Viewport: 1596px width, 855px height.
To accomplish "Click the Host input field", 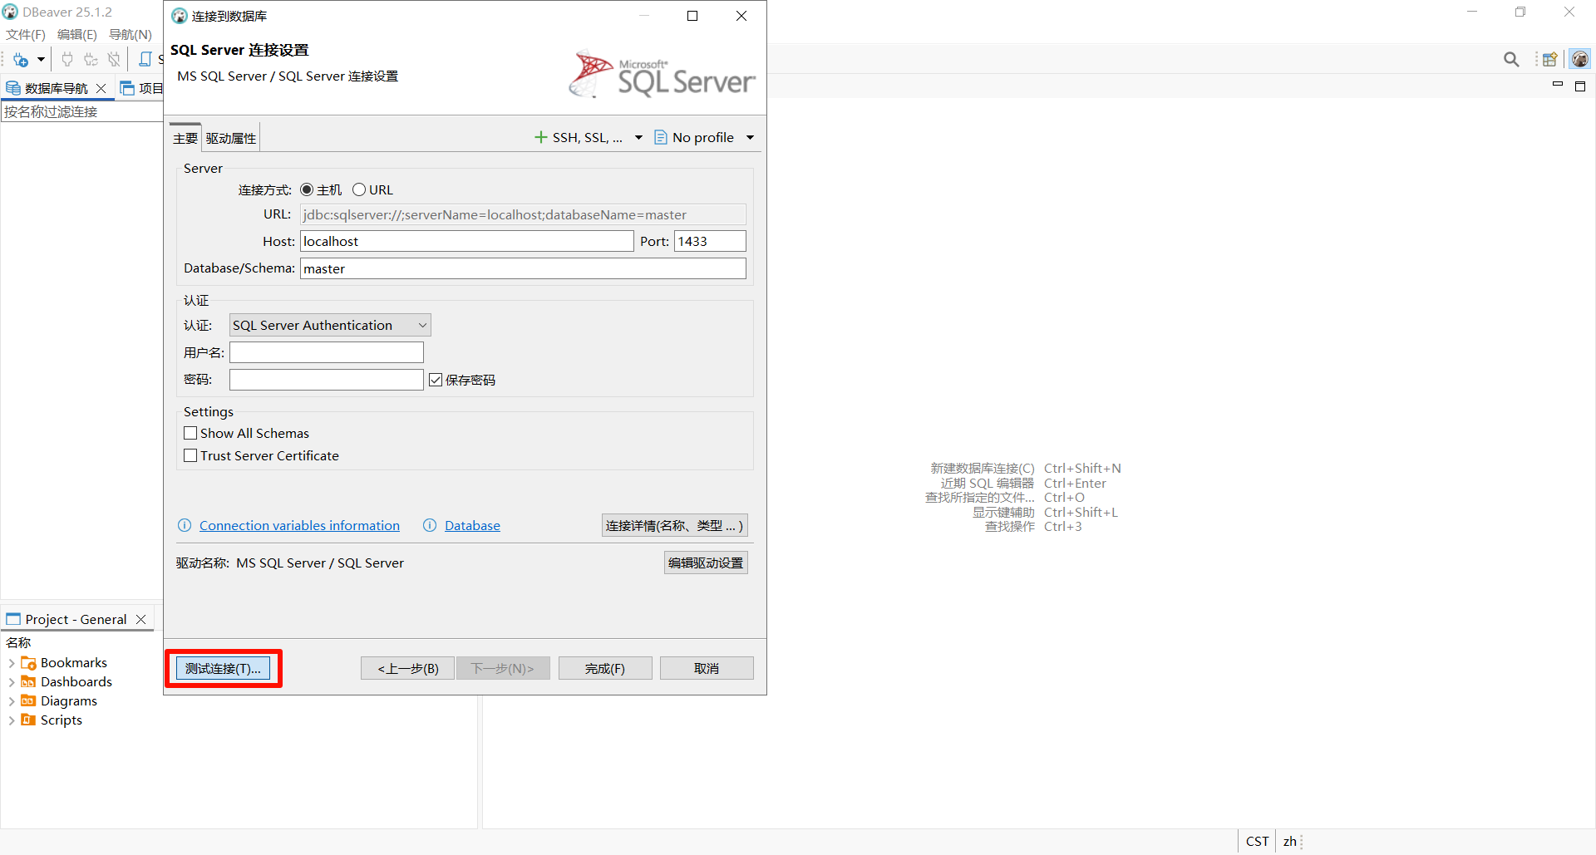I will pyautogui.click(x=467, y=241).
